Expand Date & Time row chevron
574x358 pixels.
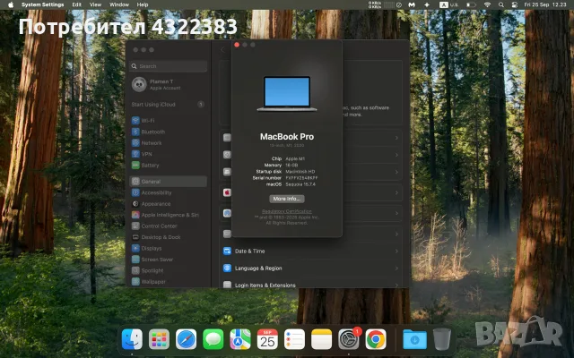pos(396,251)
